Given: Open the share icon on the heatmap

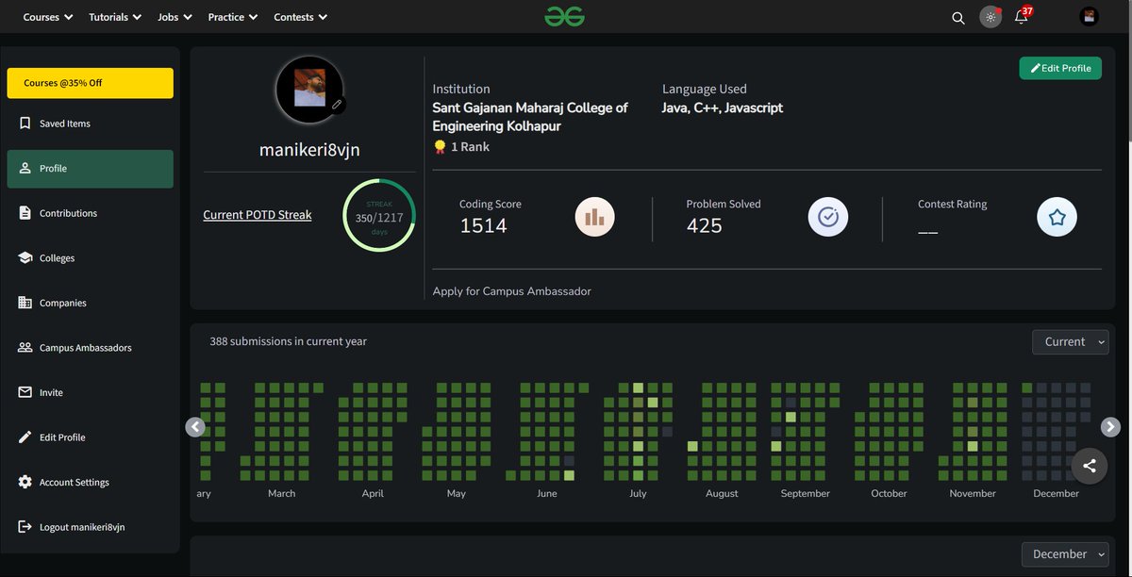Looking at the screenshot, I should coord(1090,465).
